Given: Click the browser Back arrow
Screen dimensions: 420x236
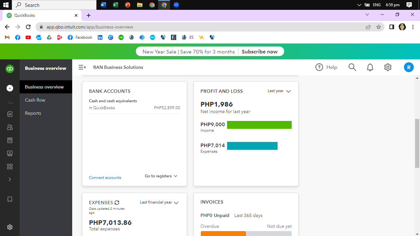Looking at the screenshot, I should tap(7, 27).
